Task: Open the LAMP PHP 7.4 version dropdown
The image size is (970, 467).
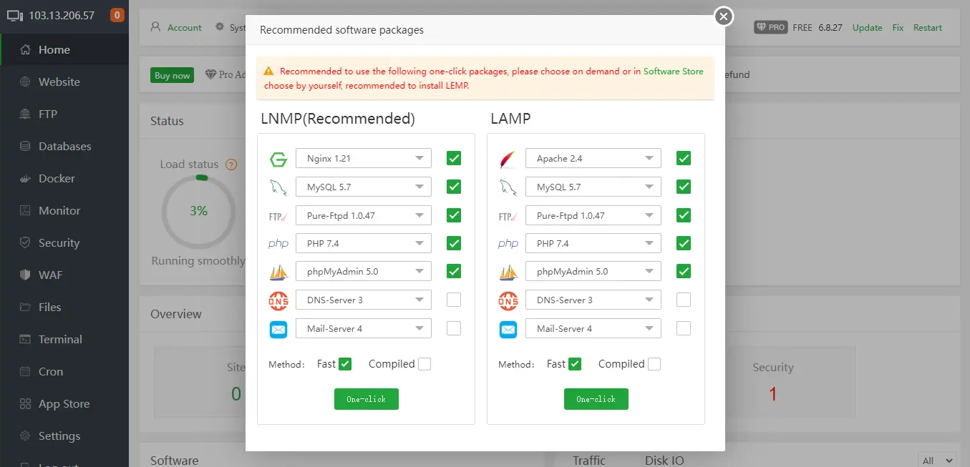Action: pos(593,243)
